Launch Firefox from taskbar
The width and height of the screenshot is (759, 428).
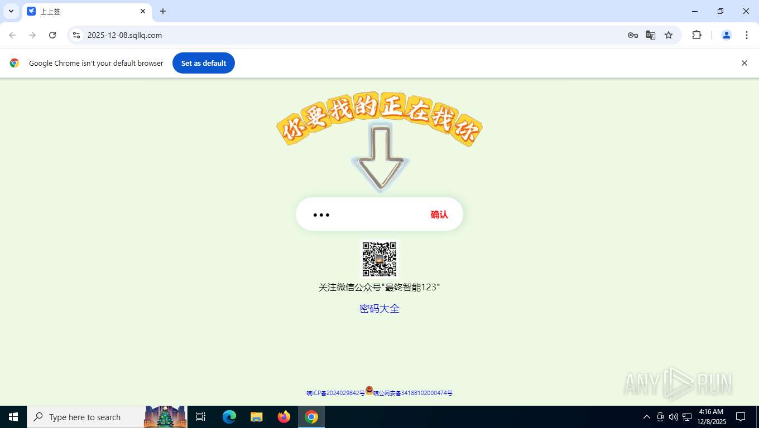[x=284, y=417]
